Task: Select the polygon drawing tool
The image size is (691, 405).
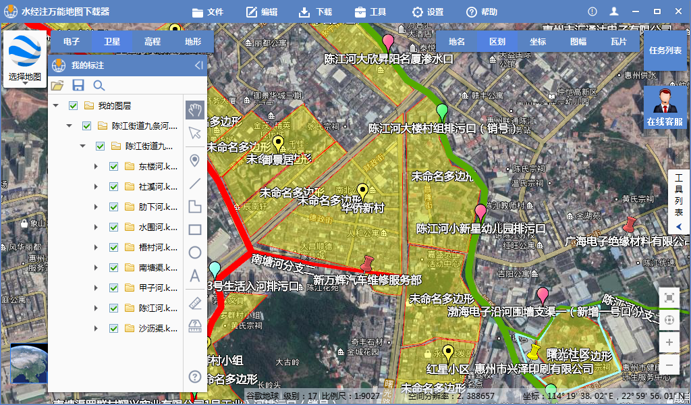Action: (194, 207)
